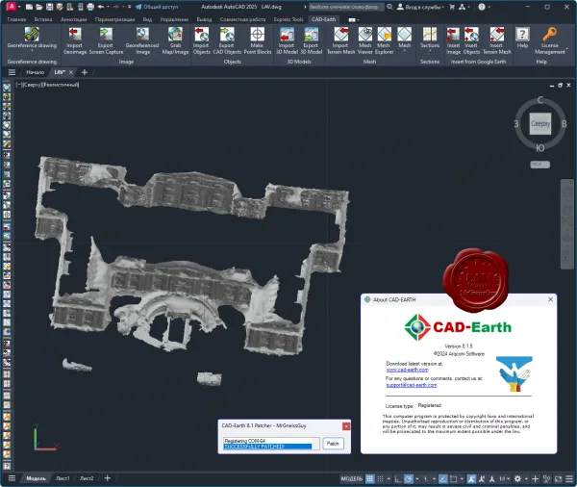The height and width of the screenshot is (487, 577).
Task: Select the Лист1 layout tab
Action: pos(63,478)
